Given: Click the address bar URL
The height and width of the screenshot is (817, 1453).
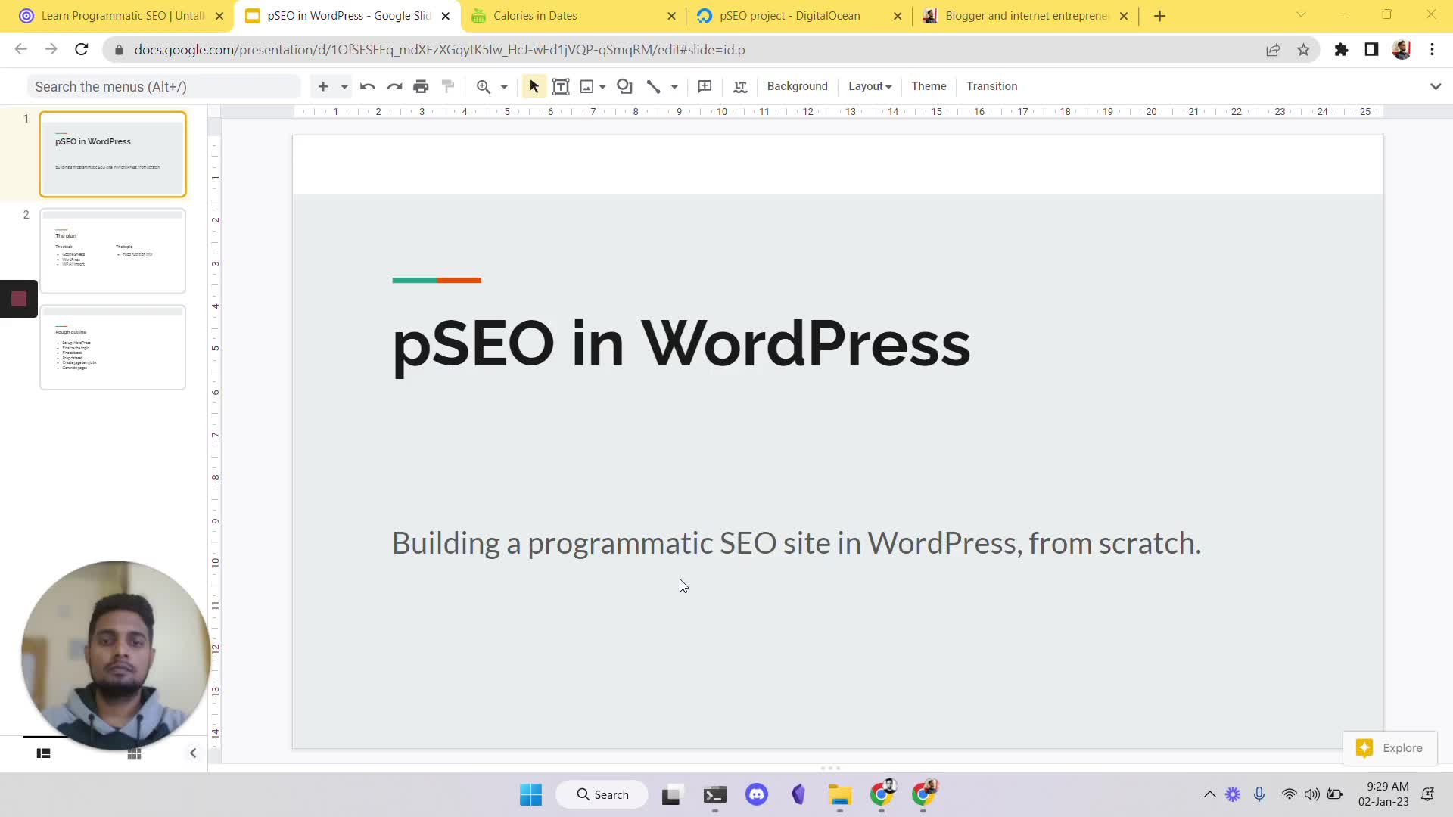Looking at the screenshot, I should [x=439, y=49].
